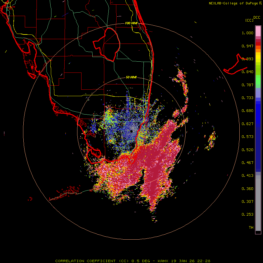Click the KAMX station identifier

[x=164, y=261]
